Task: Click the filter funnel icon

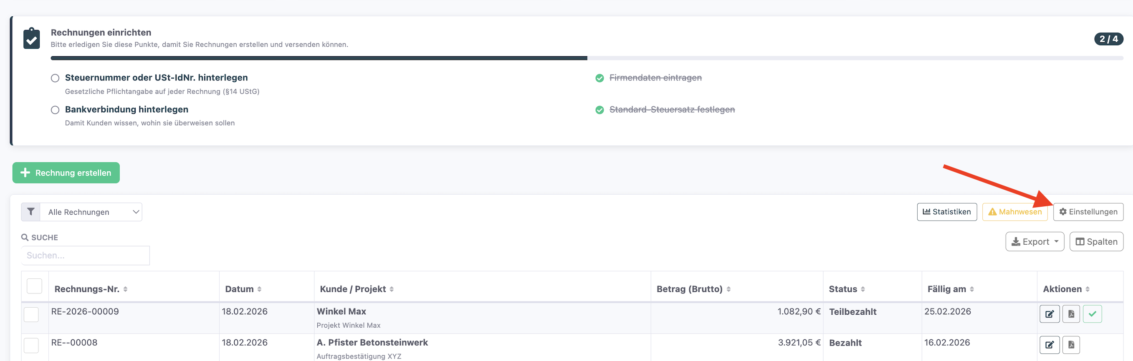Action: click(x=31, y=212)
